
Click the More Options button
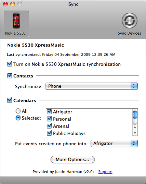coord(72,160)
